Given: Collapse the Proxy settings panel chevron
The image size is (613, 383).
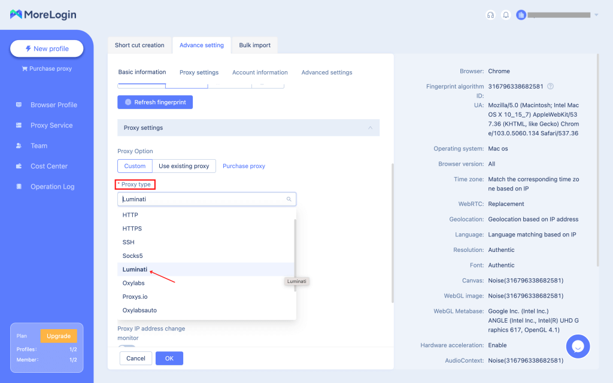Looking at the screenshot, I should point(370,128).
